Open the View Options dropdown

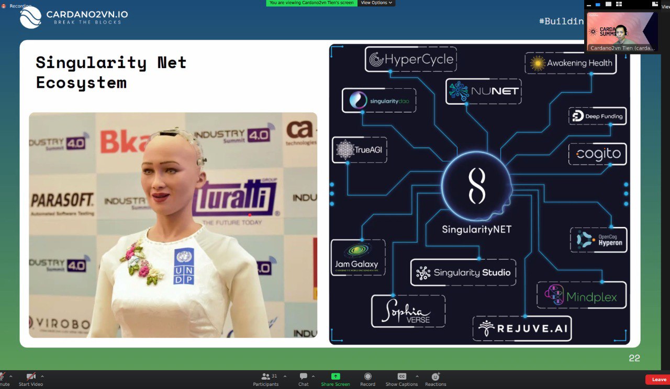[x=376, y=3]
